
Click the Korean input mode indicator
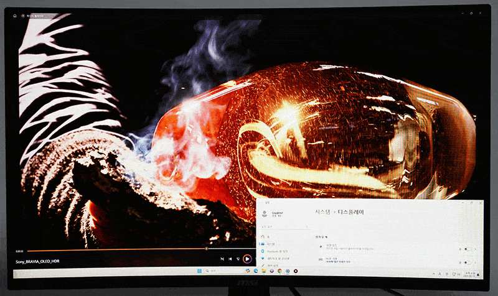click(446, 274)
